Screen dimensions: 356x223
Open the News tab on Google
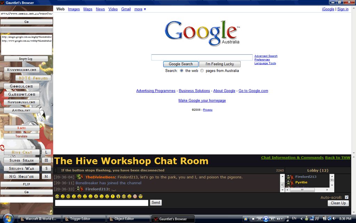coord(100,9)
